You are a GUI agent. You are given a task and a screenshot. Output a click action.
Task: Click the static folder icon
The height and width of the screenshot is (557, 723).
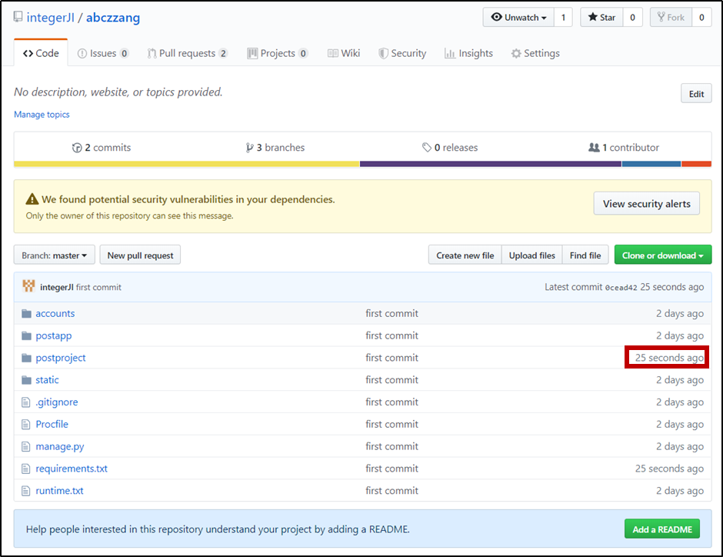[x=26, y=380]
